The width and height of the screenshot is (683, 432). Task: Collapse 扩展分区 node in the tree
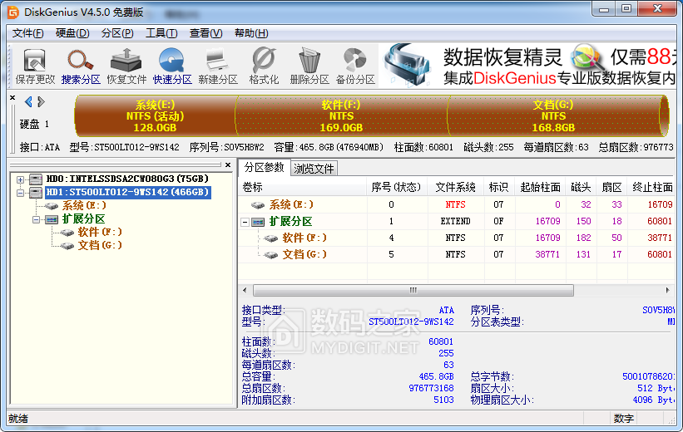pos(36,219)
